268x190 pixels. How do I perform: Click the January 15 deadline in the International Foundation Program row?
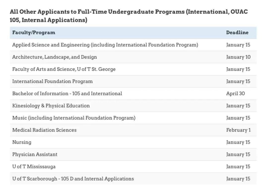click(x=238, y=81)
